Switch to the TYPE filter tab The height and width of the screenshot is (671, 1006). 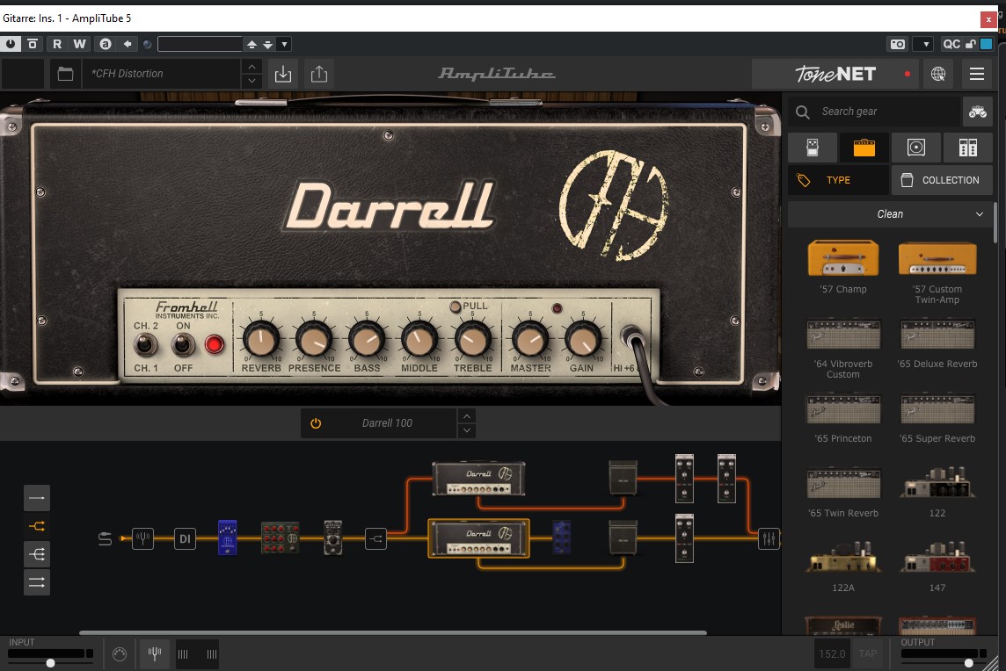(x=837, y=180)
